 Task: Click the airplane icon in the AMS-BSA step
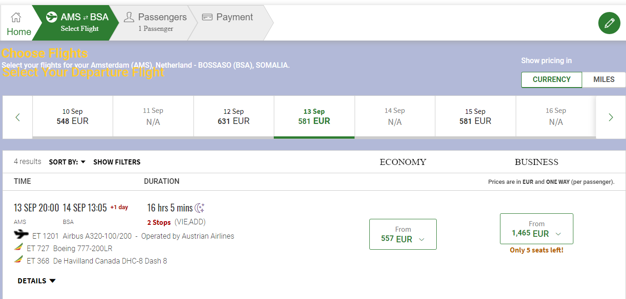(52, 18)
